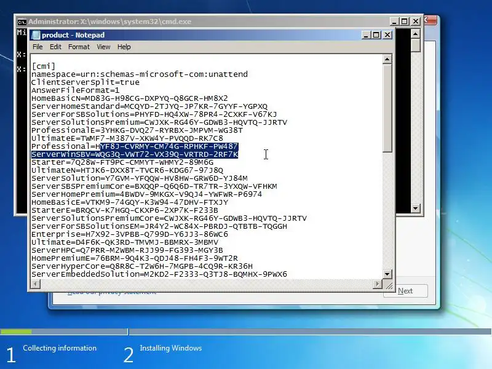
Task: Click the Notepad document icon in title bar
Action: point(36,35)
